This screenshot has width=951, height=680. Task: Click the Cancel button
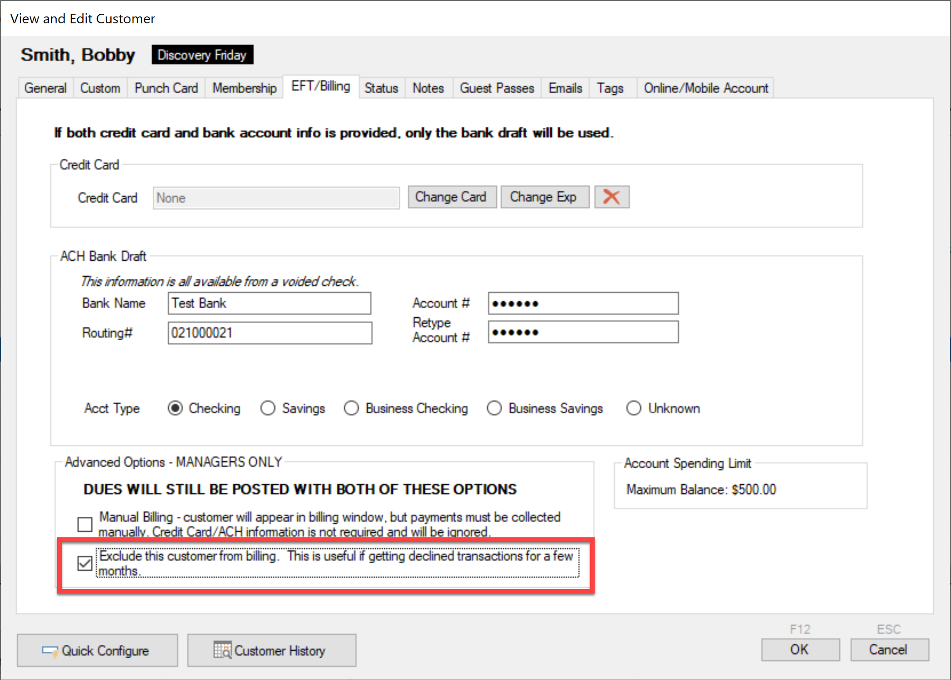[x=890, y=649]
